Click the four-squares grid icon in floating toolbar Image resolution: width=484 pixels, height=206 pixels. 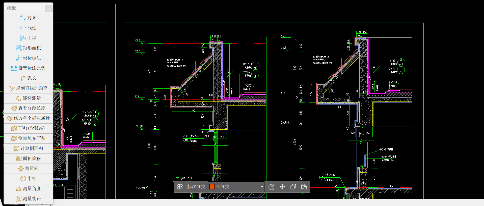tap(180, 187)
